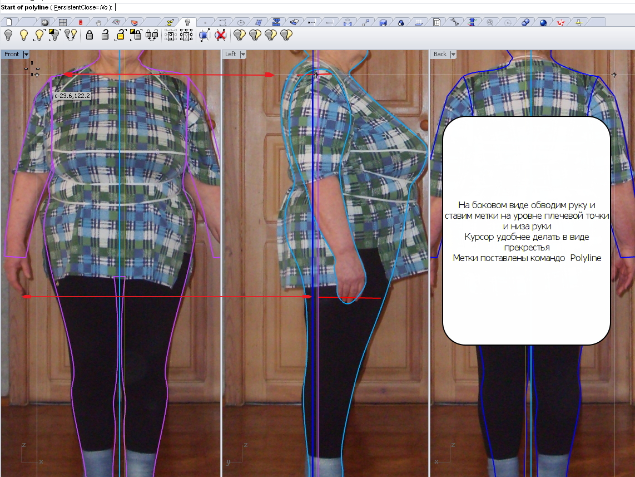
Task: Open the ellipse circle tools toolbar tab
Action: point(241,22)
